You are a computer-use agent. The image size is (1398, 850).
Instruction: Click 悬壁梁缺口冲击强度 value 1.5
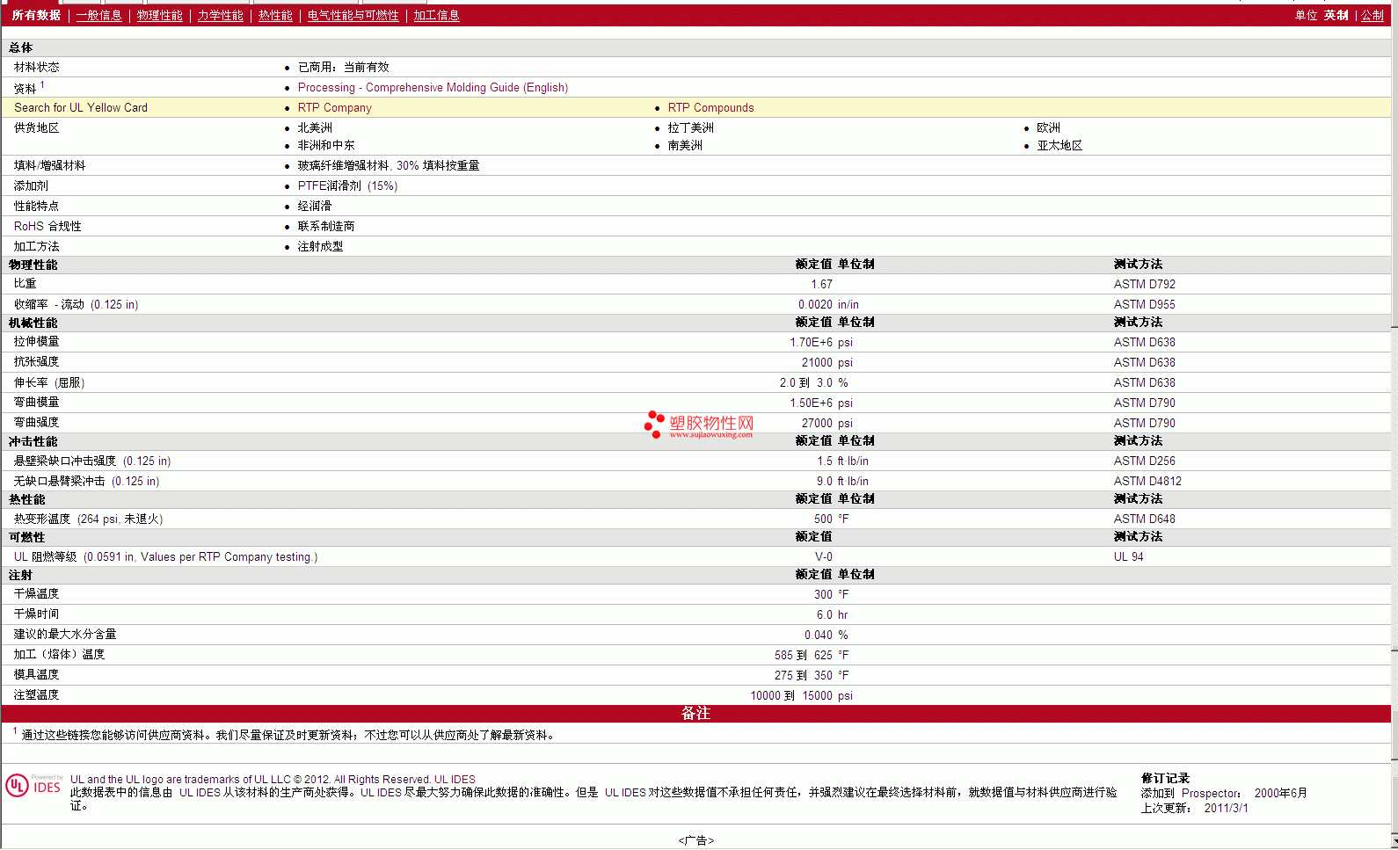[x=824, y=461]
